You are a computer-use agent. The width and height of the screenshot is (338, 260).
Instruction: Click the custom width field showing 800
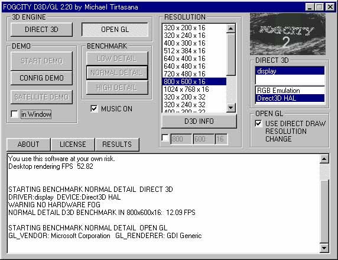click(x=181, y=139)
